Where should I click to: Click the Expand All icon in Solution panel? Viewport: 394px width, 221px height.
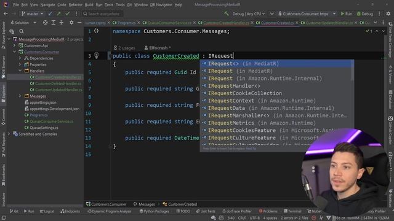coord(54,23)
